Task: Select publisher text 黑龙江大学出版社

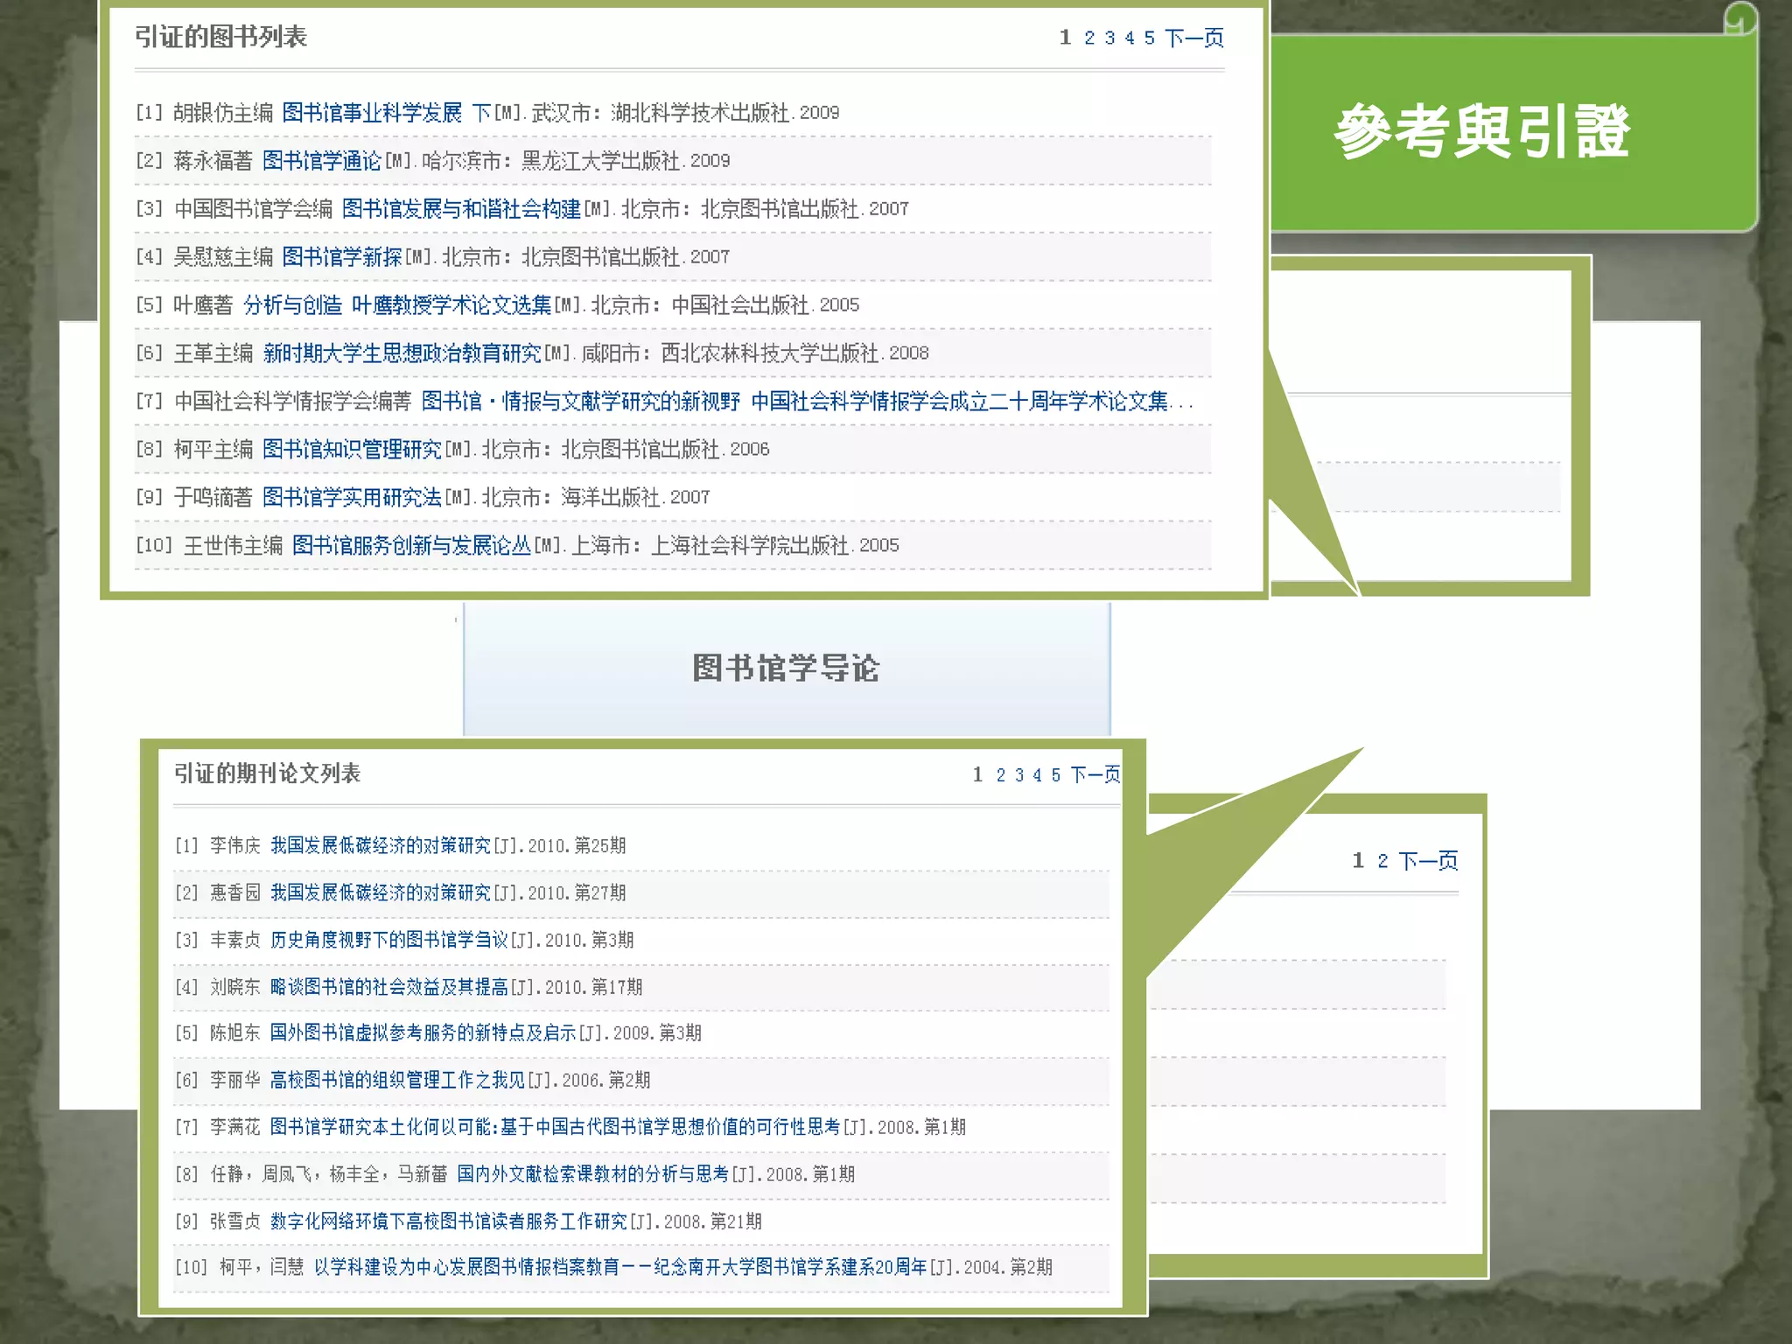Action: (x=601, y=161)
